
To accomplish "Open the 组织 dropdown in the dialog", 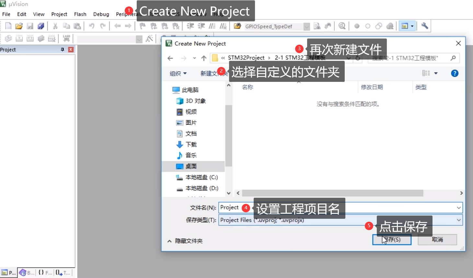I will 178,73.
